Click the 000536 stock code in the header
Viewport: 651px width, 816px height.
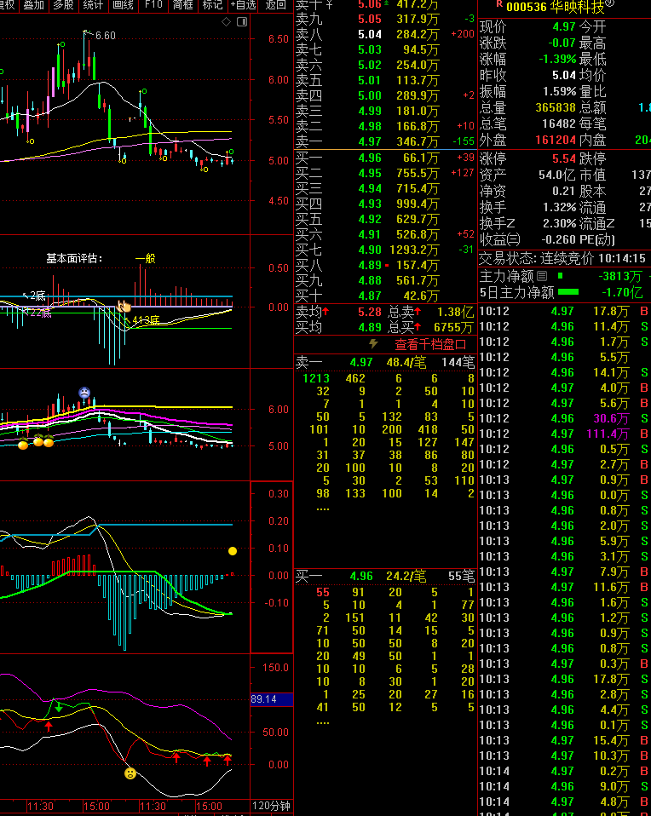(x=527, y=8)
